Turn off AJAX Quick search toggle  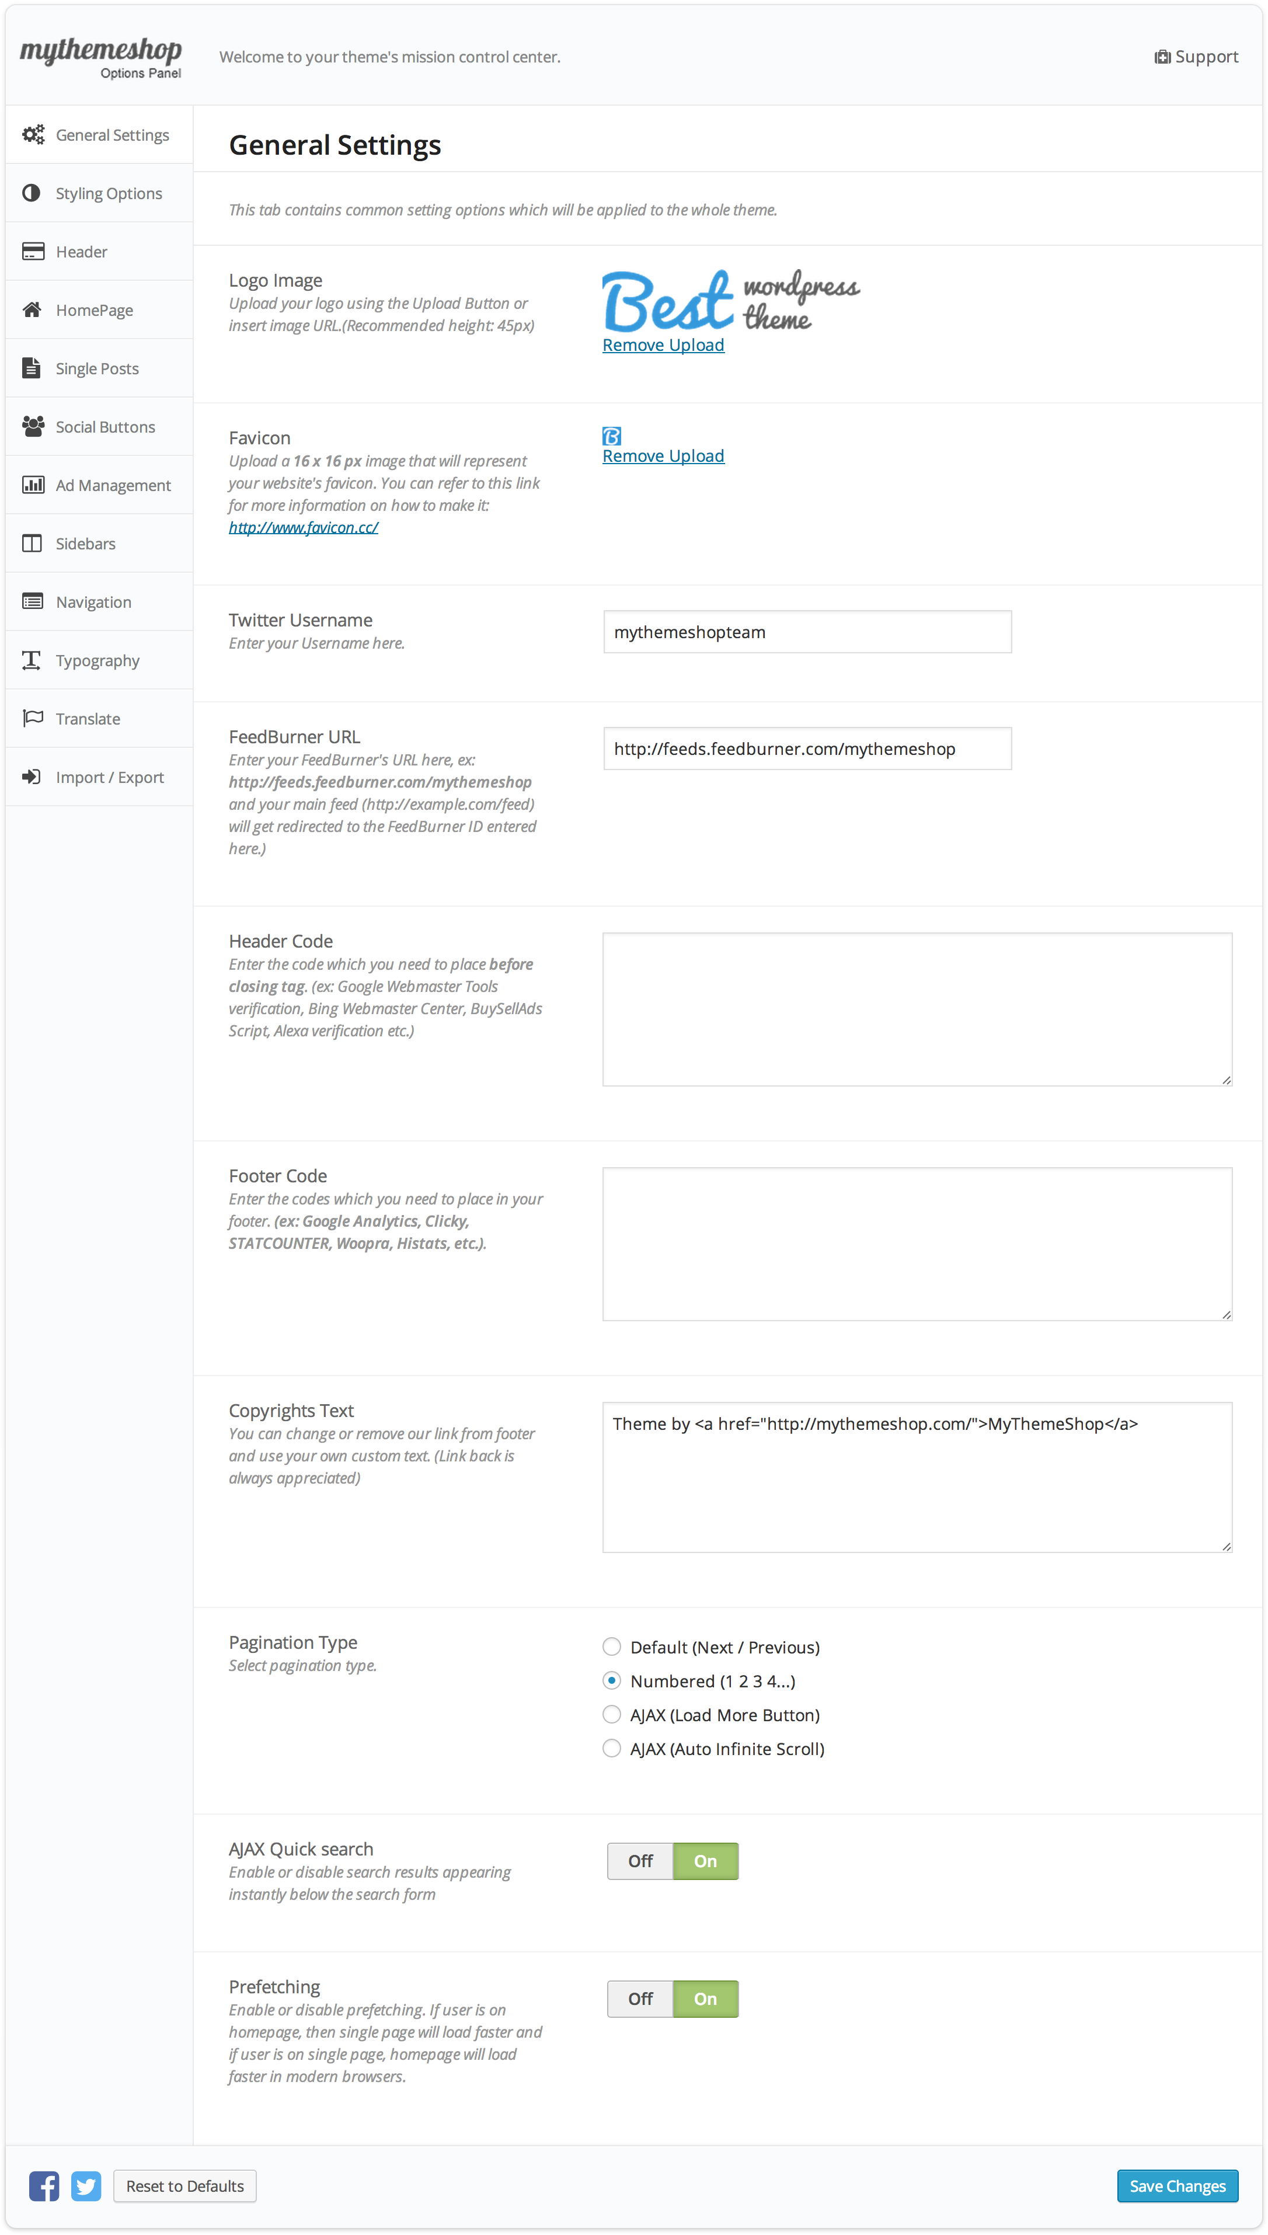(640, 1861)
